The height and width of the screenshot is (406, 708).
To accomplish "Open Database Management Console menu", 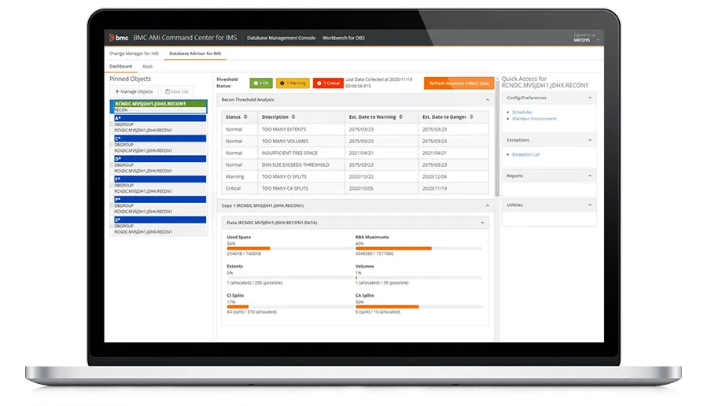I will [281, 38].
